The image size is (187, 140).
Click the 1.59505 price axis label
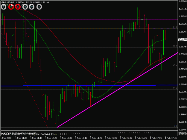(x=183, y=1)
